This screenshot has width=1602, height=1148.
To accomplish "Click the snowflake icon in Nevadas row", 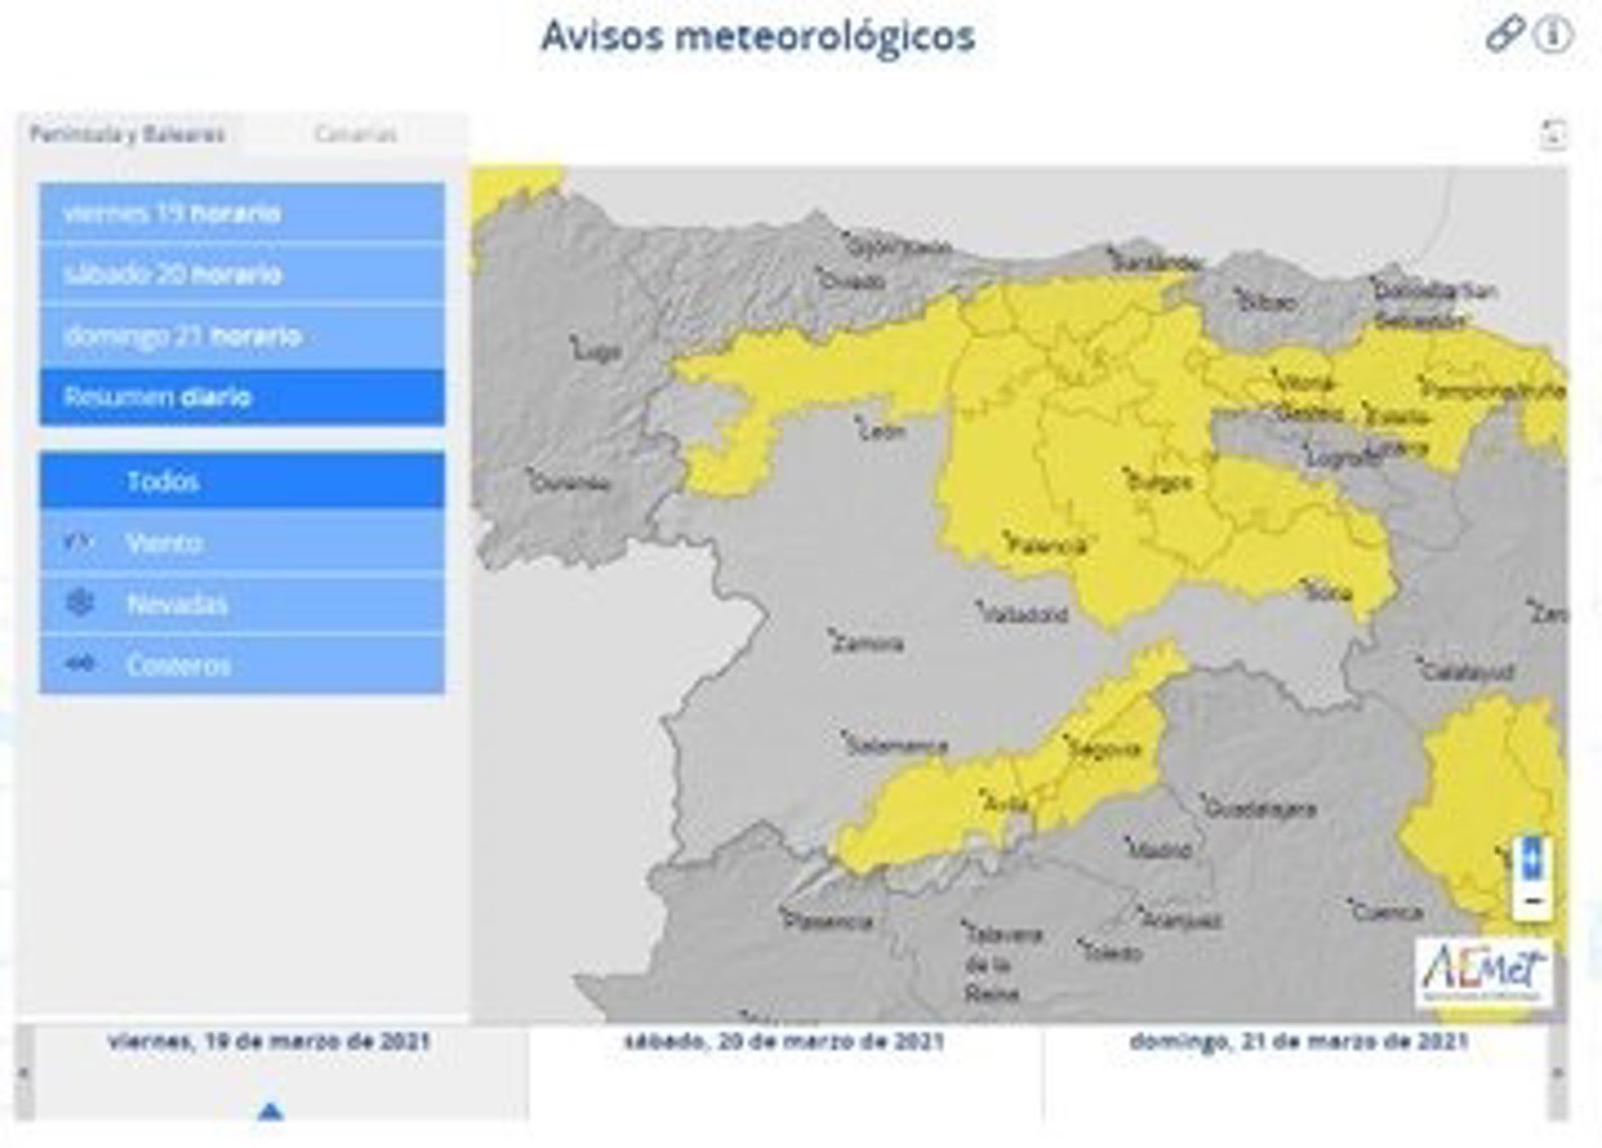I will point(80,603).
